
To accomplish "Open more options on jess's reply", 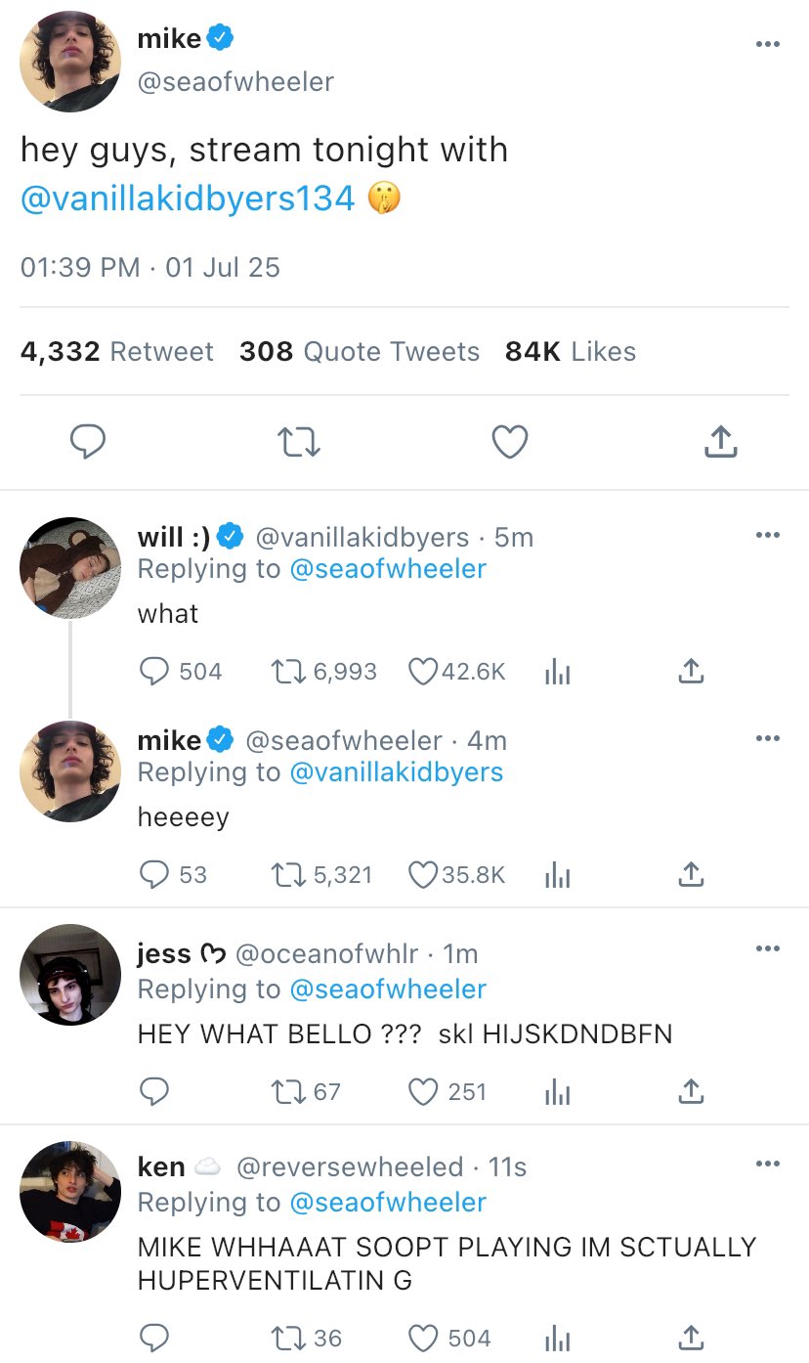I will [768, 948].
